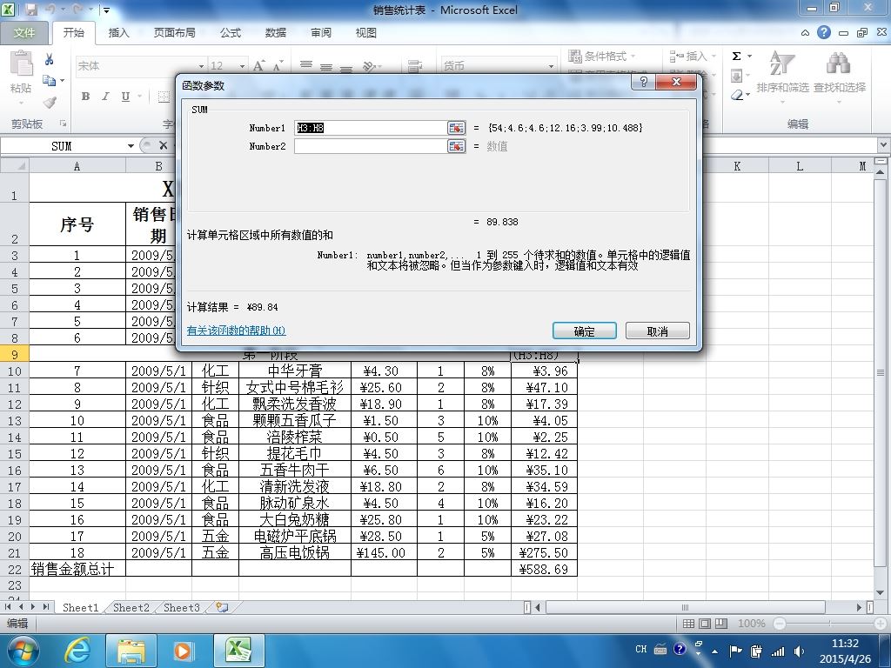Click the Copy icon in clipboard group

[50, 81]
